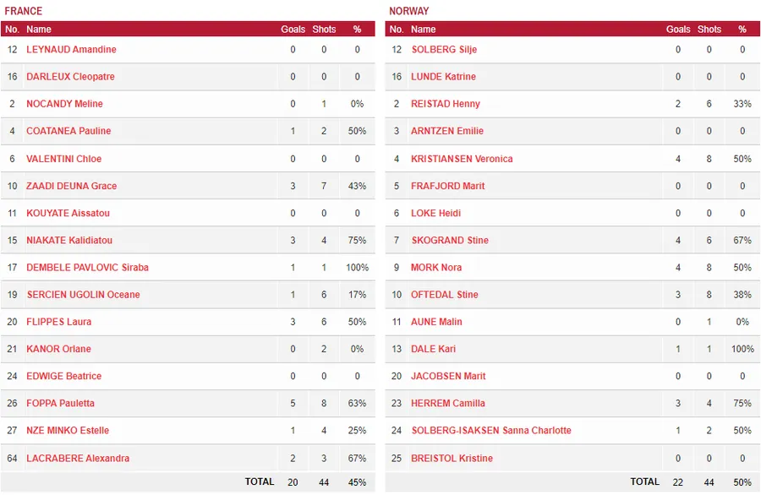Sort Norway table by Shots header
Viewport: 761px width, 495px height.
(x=709, y=30)
